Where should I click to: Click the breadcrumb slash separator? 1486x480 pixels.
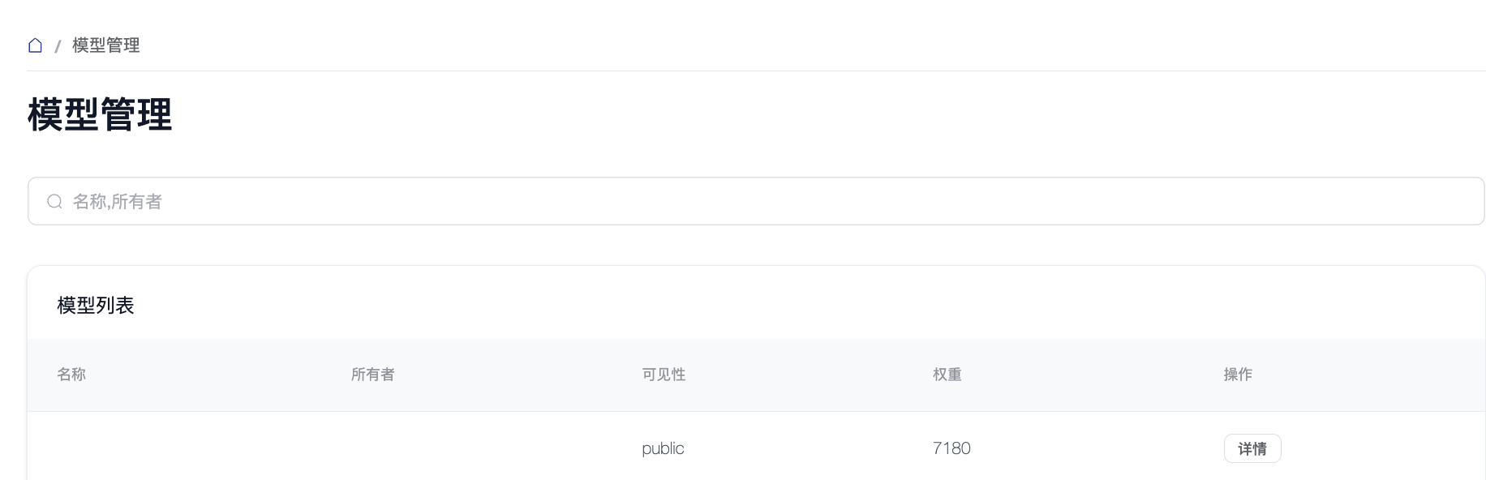(58, 47)
